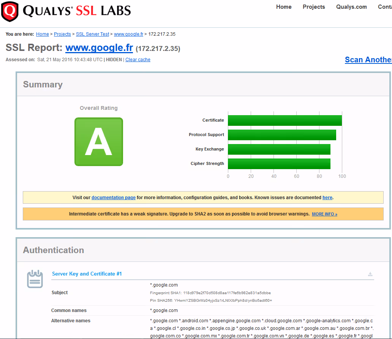This screenshot has width=392, height=339.
Task: Click the 172.217.2.35 IP in breadcrumb
Action: point(162,34)
